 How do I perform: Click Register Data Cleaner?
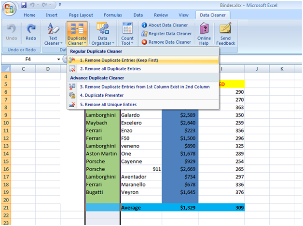point(166,34)
